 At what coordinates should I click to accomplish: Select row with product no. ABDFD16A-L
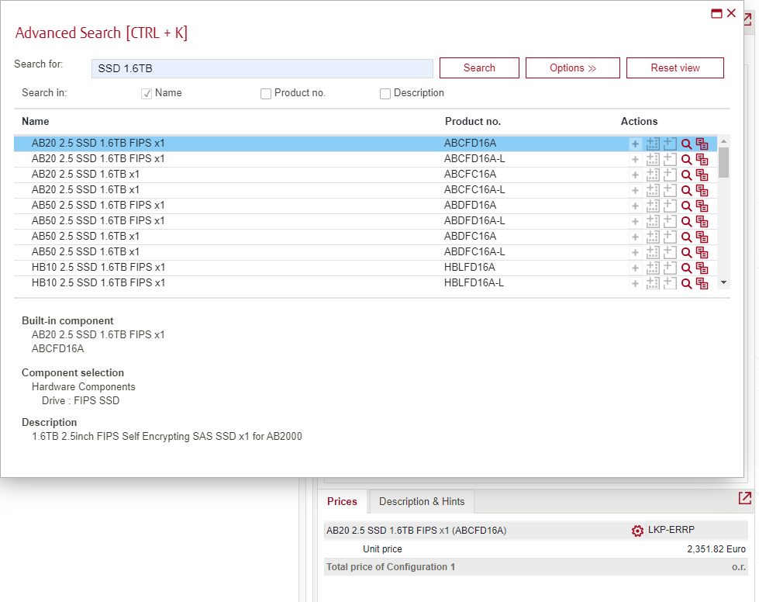[x=365, y=221]
